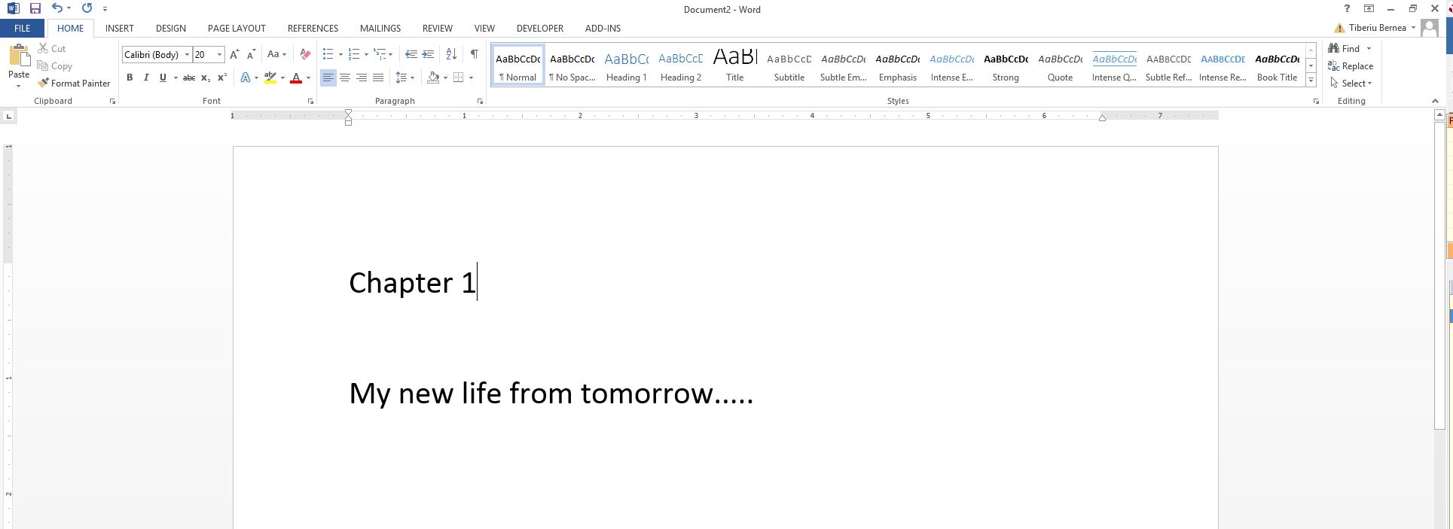Image resolution: width=1453 pixels, height=529 pixels.
Task: Click the Format Painter brush icon
Action: pos(44,83)
